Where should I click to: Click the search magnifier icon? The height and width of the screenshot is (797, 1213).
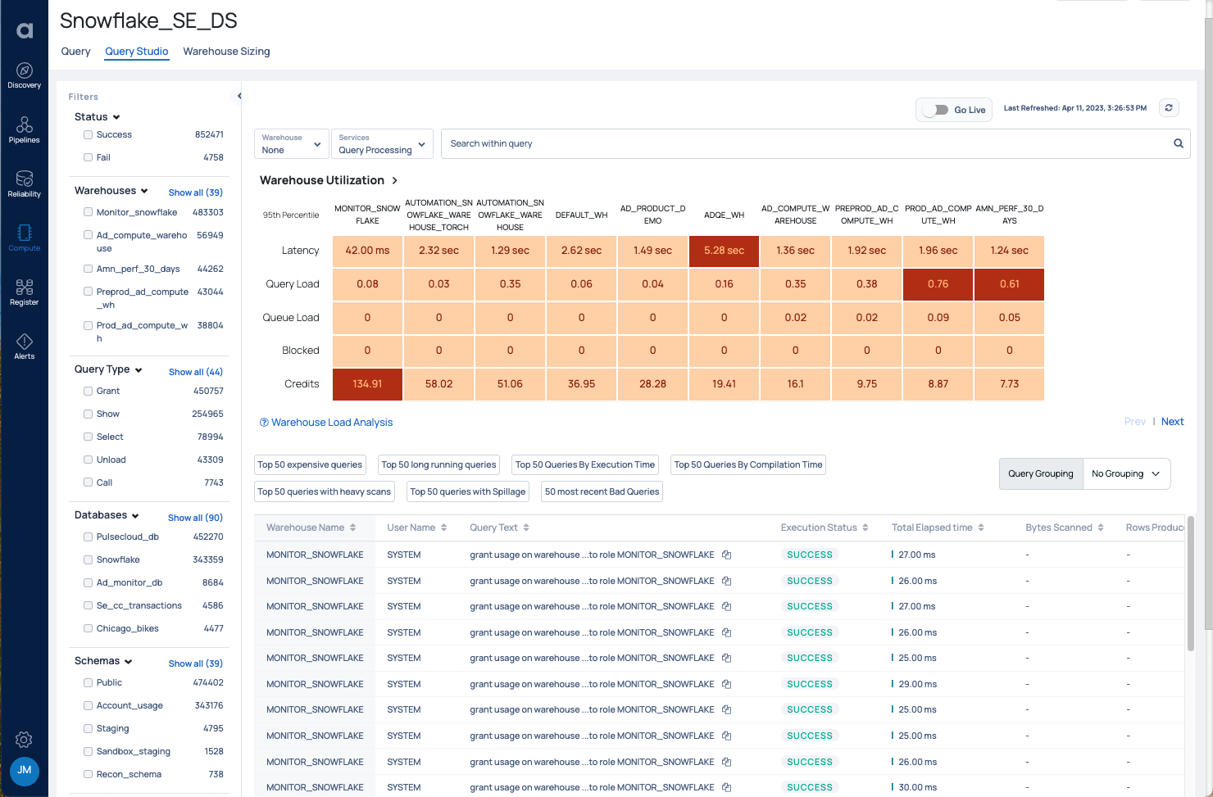1179,143
